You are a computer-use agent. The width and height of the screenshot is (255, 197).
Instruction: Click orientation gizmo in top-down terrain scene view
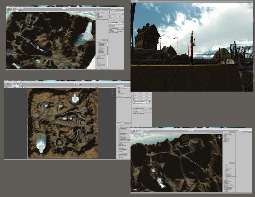pyautogui.click(x=112, y=92)
